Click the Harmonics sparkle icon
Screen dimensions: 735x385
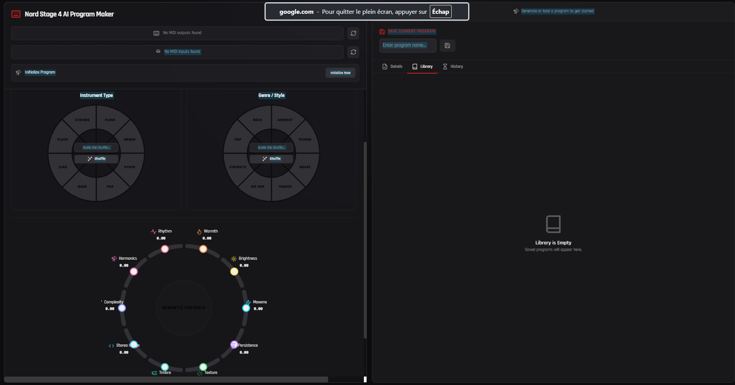click(x=114, y=259)
